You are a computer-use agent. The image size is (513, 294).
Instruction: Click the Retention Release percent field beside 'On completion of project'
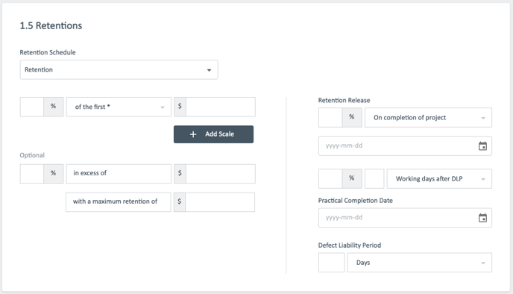330,118
